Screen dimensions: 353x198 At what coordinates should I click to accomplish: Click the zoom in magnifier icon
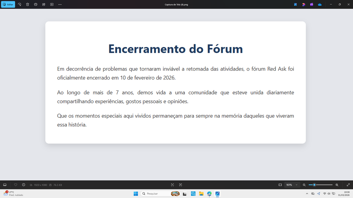[x=337, y=185]
